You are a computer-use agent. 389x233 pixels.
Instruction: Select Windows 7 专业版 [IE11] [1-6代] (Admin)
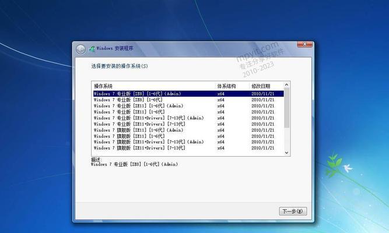click(x=188, y=106)
